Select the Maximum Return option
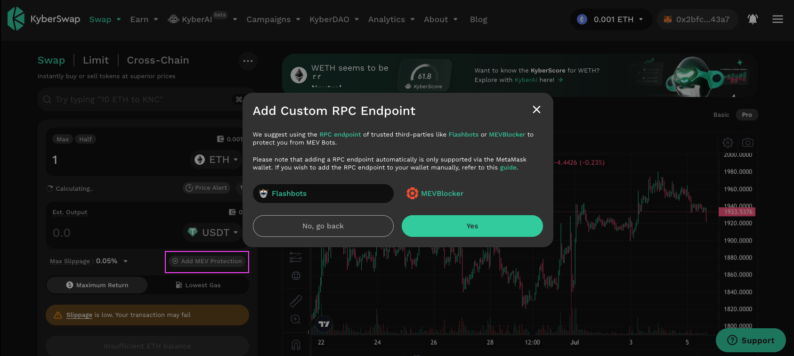The width and height of the screenshot is (794, 356). point(97,285)
